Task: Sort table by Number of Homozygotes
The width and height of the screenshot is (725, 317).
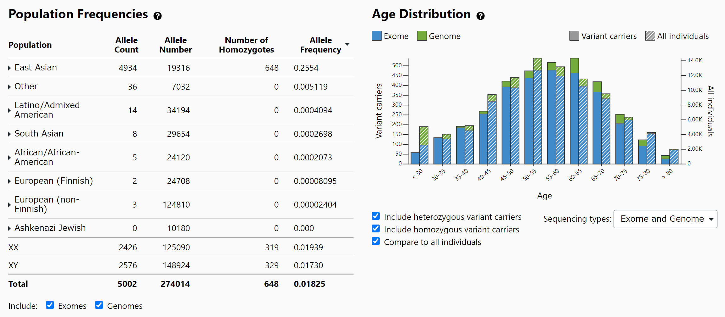Action: (x=246, y=45)
